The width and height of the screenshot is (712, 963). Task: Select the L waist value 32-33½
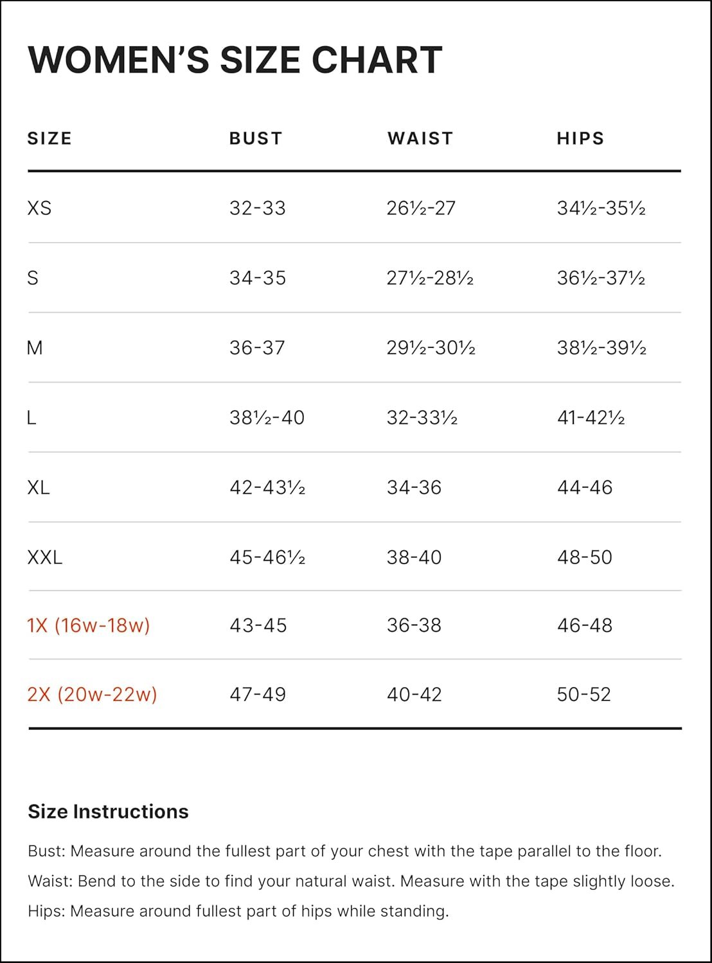pos(422,418)
